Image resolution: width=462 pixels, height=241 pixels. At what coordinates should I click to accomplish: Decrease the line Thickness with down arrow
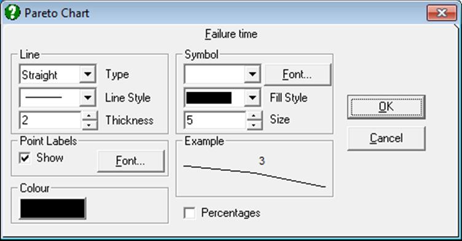[x=89, y=125]
